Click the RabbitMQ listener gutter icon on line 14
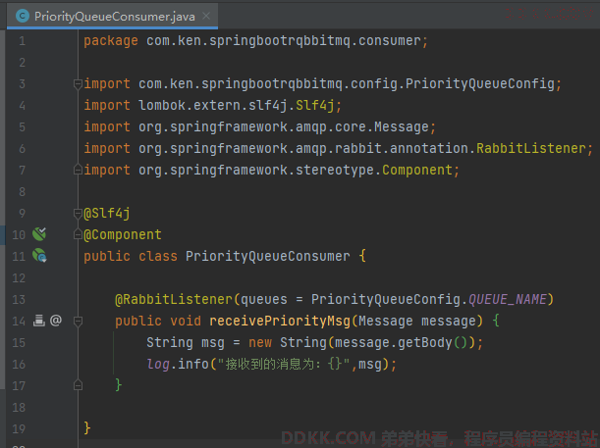 pyautogui.click(x=38, y=321)
